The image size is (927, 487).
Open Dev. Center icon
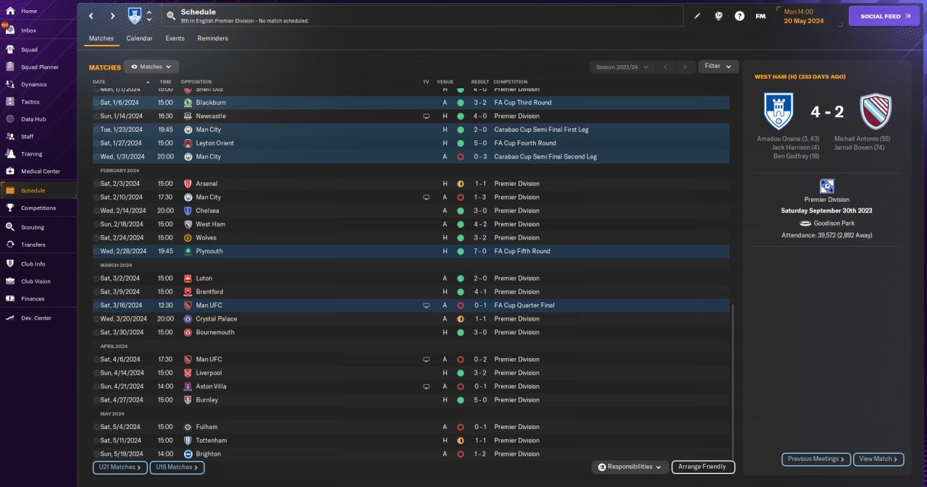tap(10, 318)
